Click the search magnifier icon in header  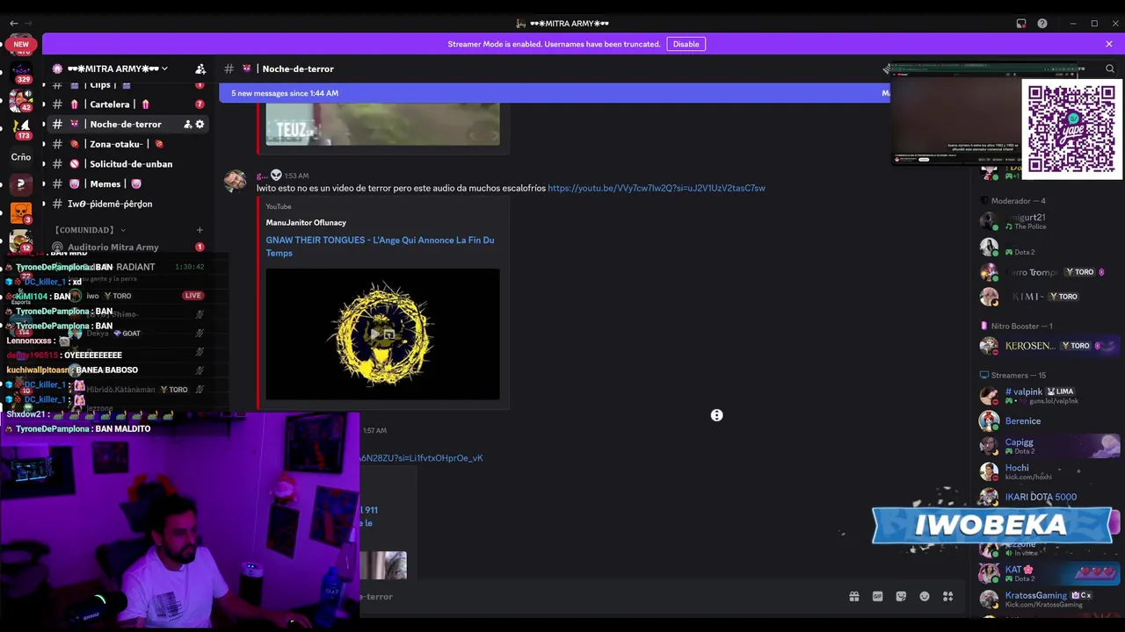coord(1110,68)
